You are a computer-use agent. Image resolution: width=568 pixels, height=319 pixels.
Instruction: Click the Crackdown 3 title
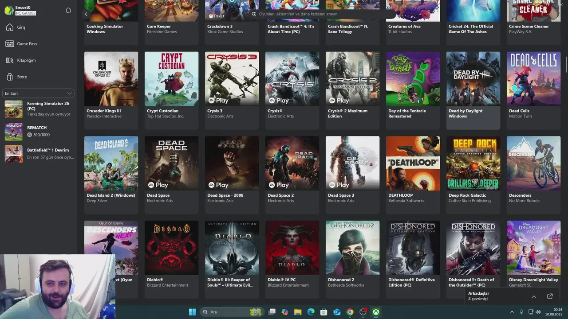coord(220,27)
